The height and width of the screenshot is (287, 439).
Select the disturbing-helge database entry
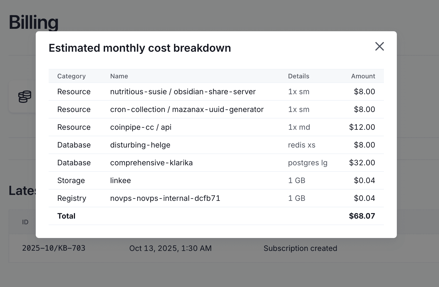pos(140,145)
